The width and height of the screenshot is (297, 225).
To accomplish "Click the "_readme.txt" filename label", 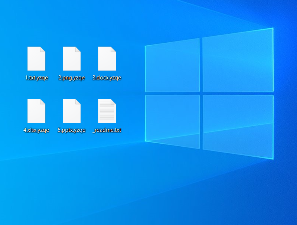I will (x=107, y=130).
